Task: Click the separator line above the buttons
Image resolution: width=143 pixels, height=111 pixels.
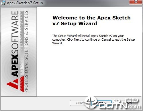Action: (71, 96)
